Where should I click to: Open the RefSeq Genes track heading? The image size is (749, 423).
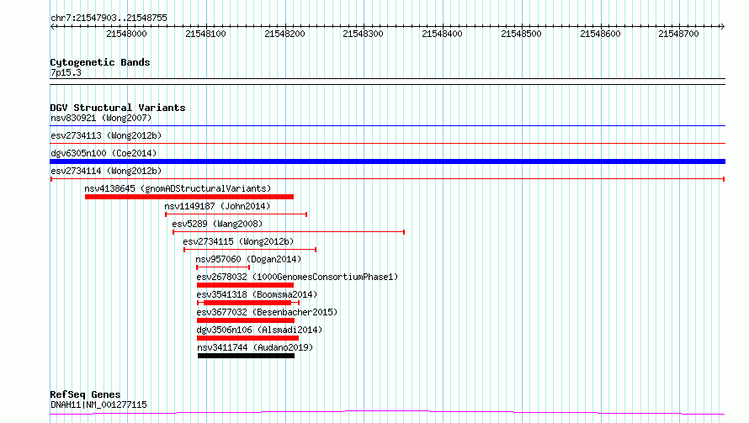click(x=86, y=394)
